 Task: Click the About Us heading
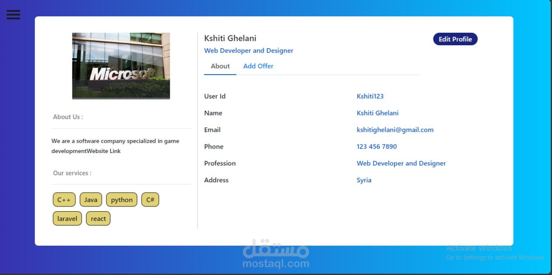pyautogui.click(x=68, y=117)
